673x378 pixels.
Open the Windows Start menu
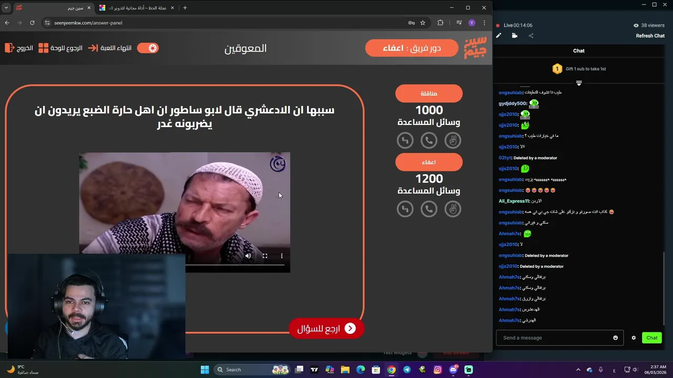click(205, 370)
